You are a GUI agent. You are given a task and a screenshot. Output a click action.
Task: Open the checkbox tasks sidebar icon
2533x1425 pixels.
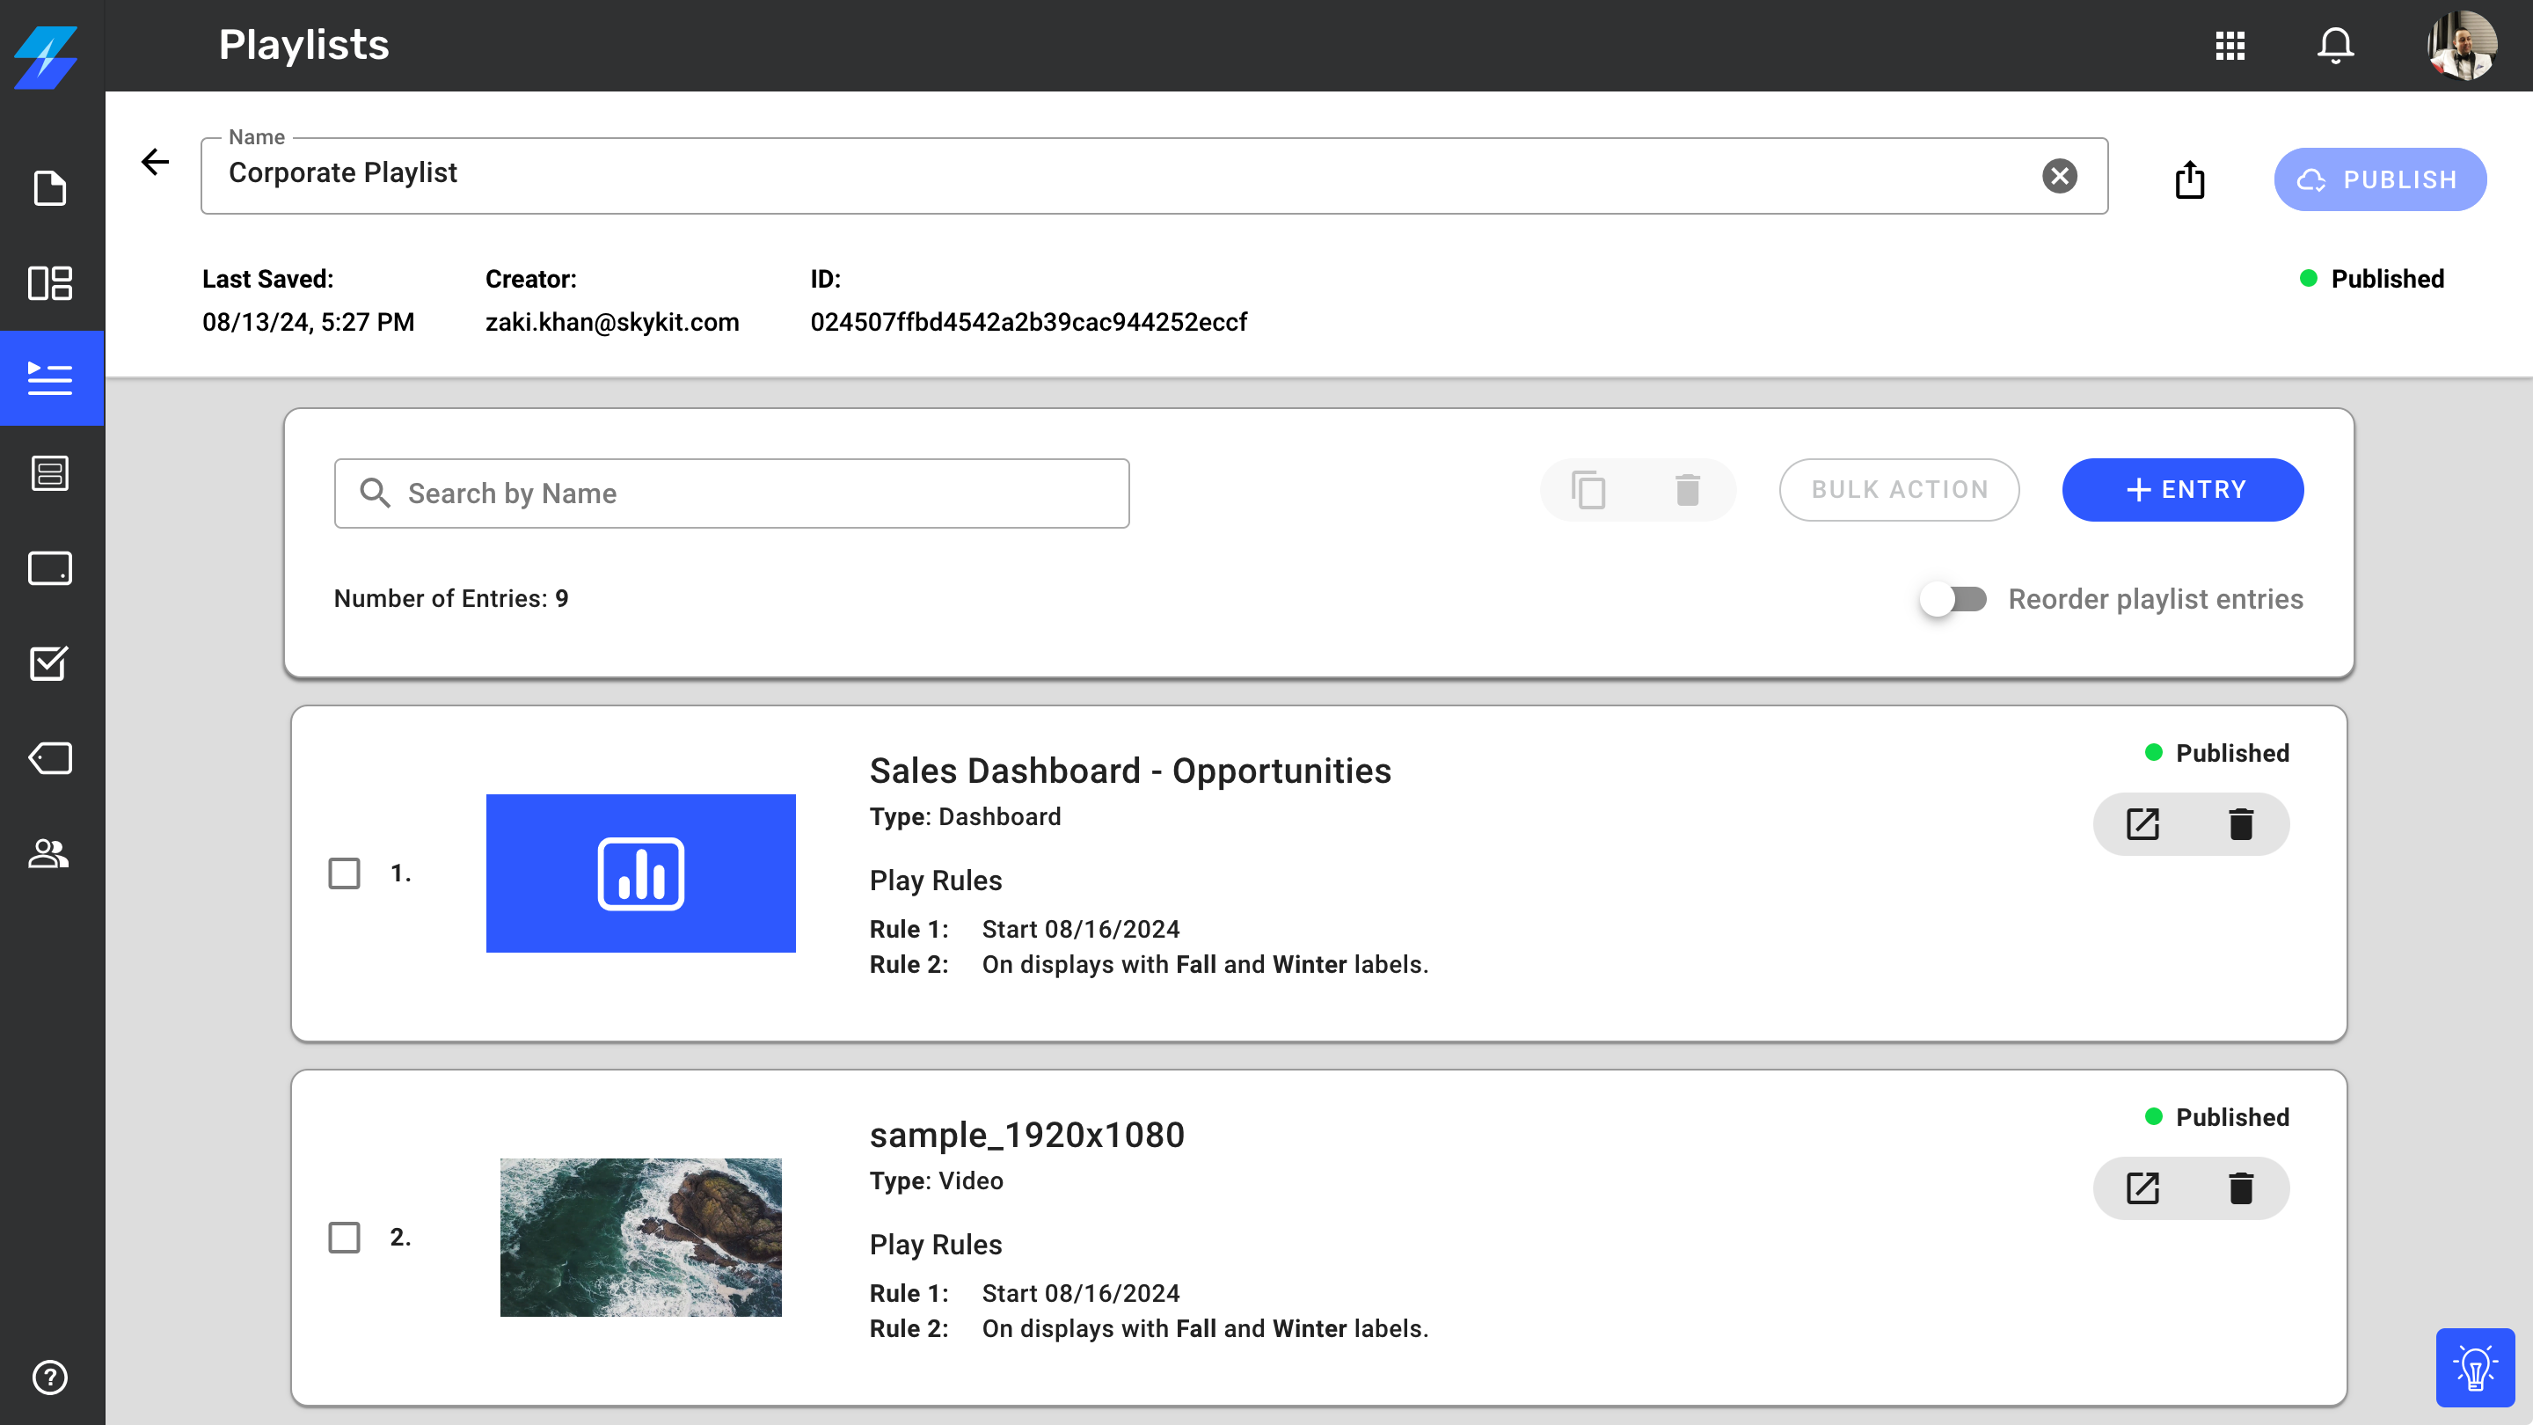click(x=50, y=663)
